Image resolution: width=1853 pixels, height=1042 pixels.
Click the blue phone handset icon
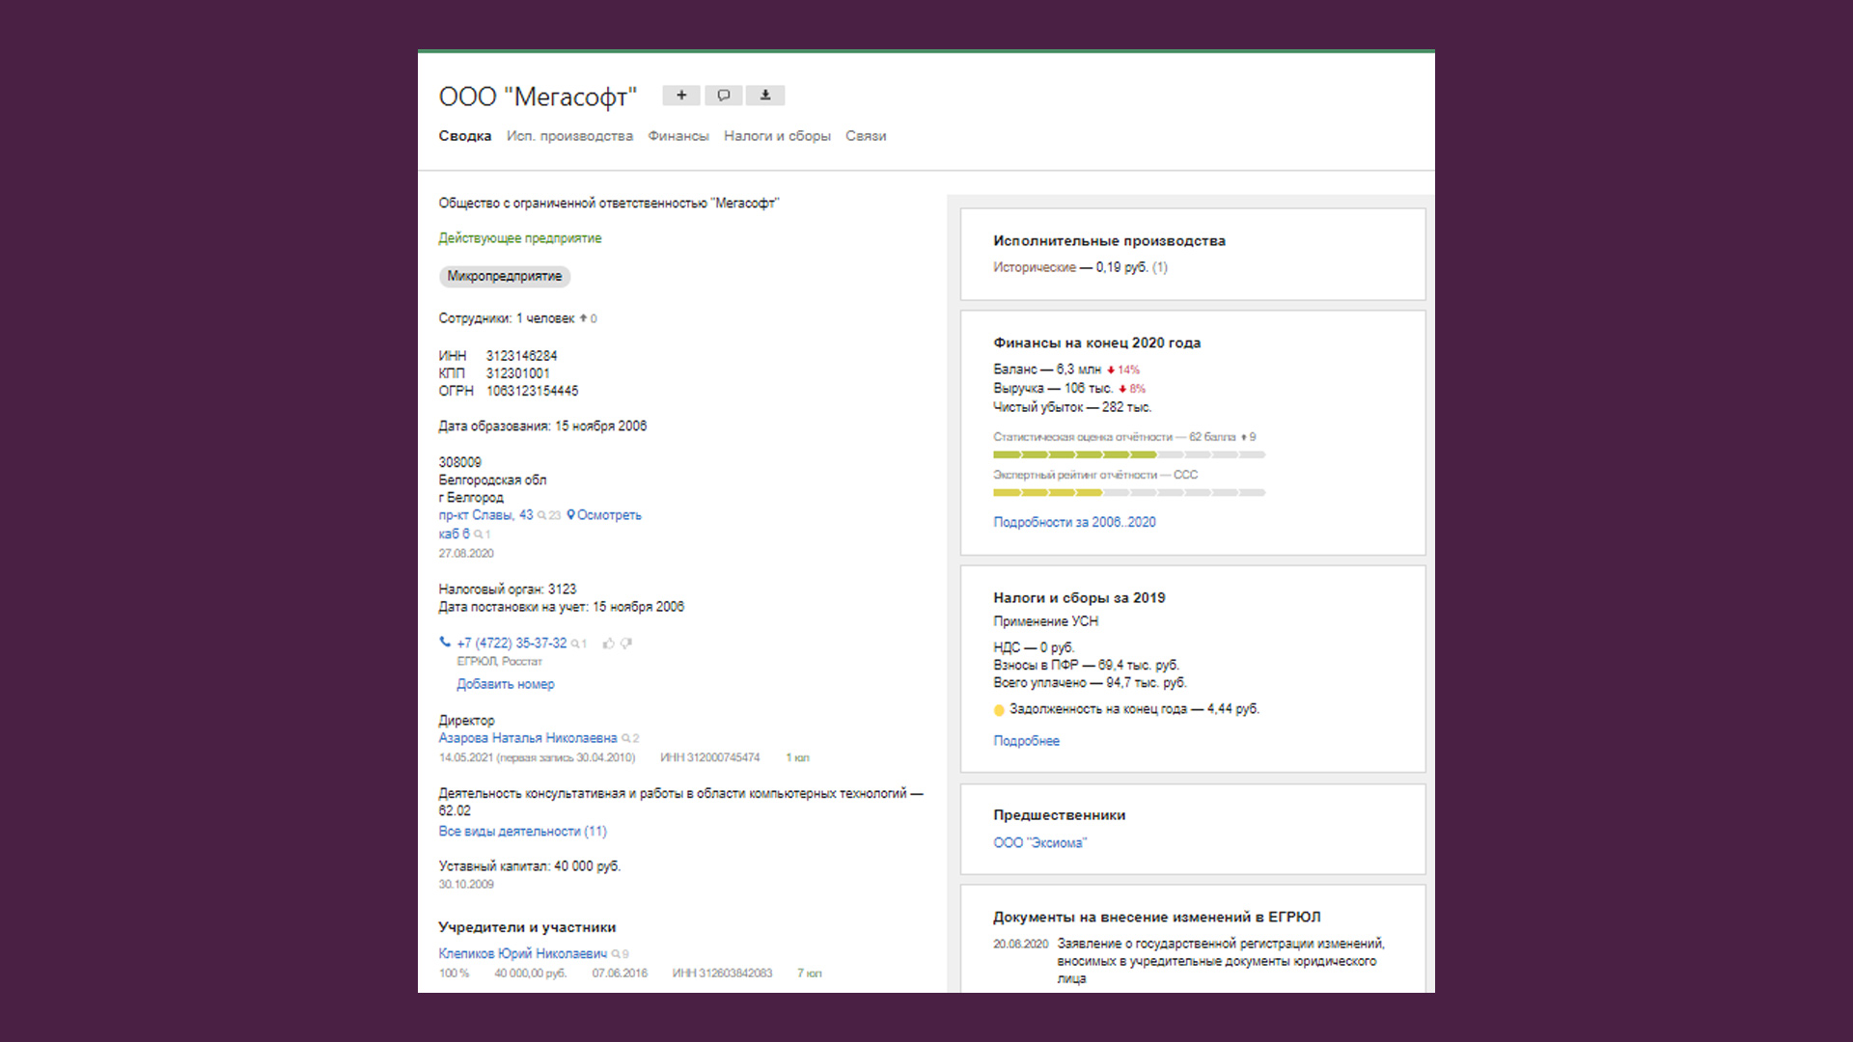pos(445,642)
